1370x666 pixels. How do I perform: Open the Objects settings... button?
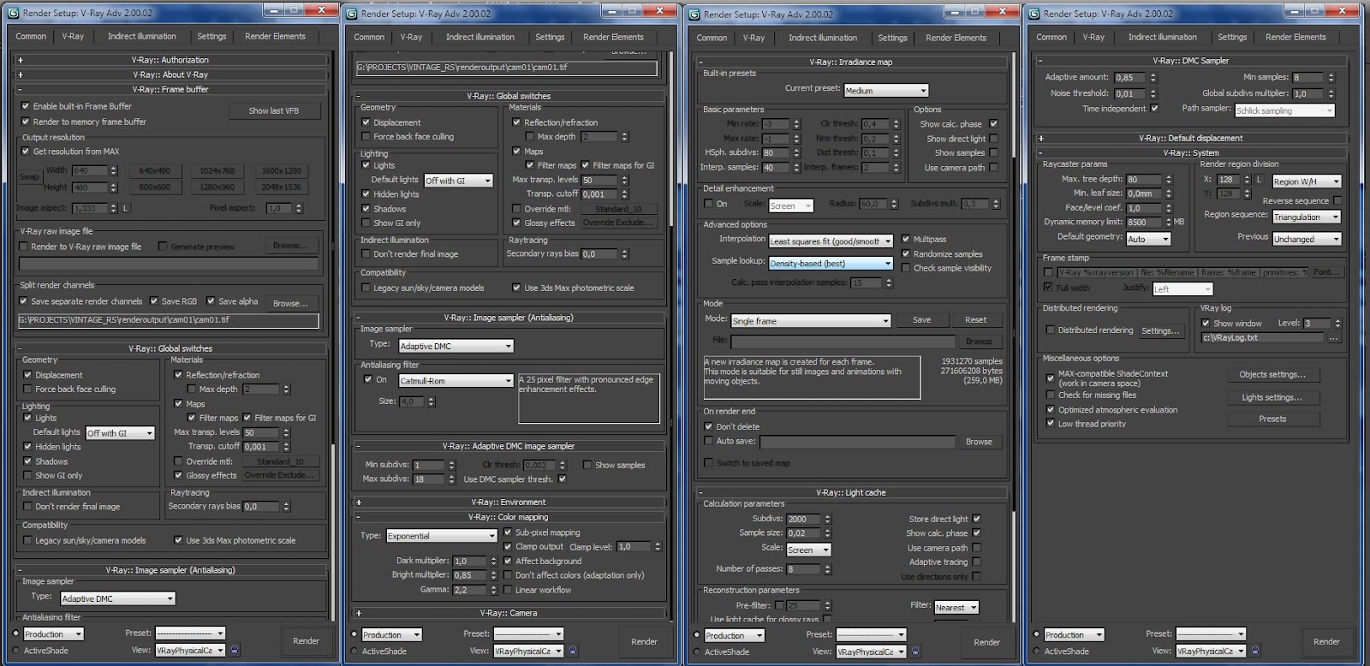1272,375
